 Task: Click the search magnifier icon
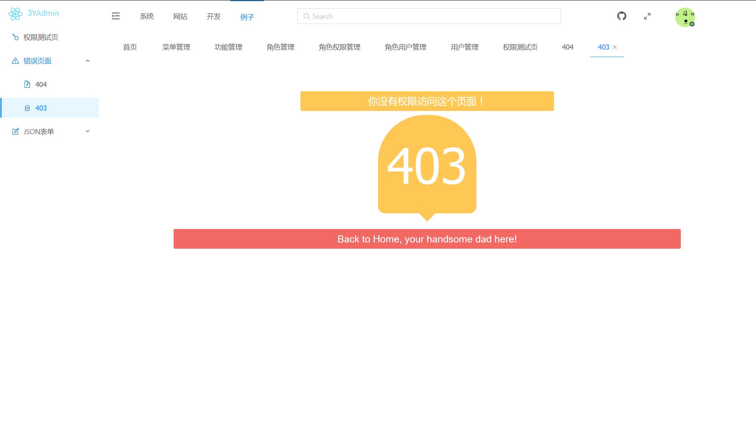pyautogui.click(x=306, y=17)
